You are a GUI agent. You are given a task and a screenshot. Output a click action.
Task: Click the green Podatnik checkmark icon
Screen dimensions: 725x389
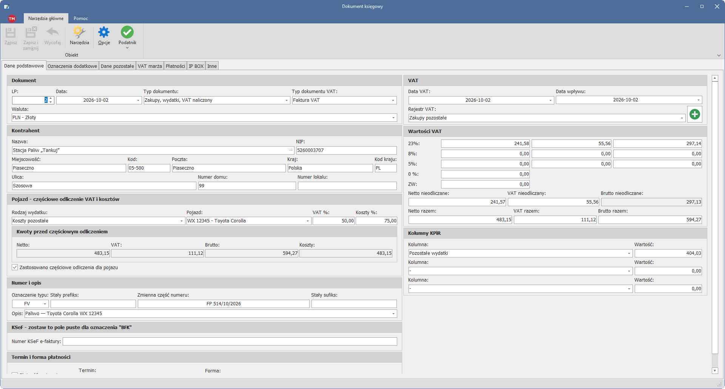[x=127, y=32]
